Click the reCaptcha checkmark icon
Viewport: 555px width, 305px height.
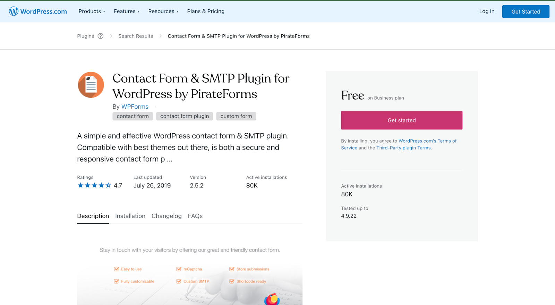pos(179,269)
